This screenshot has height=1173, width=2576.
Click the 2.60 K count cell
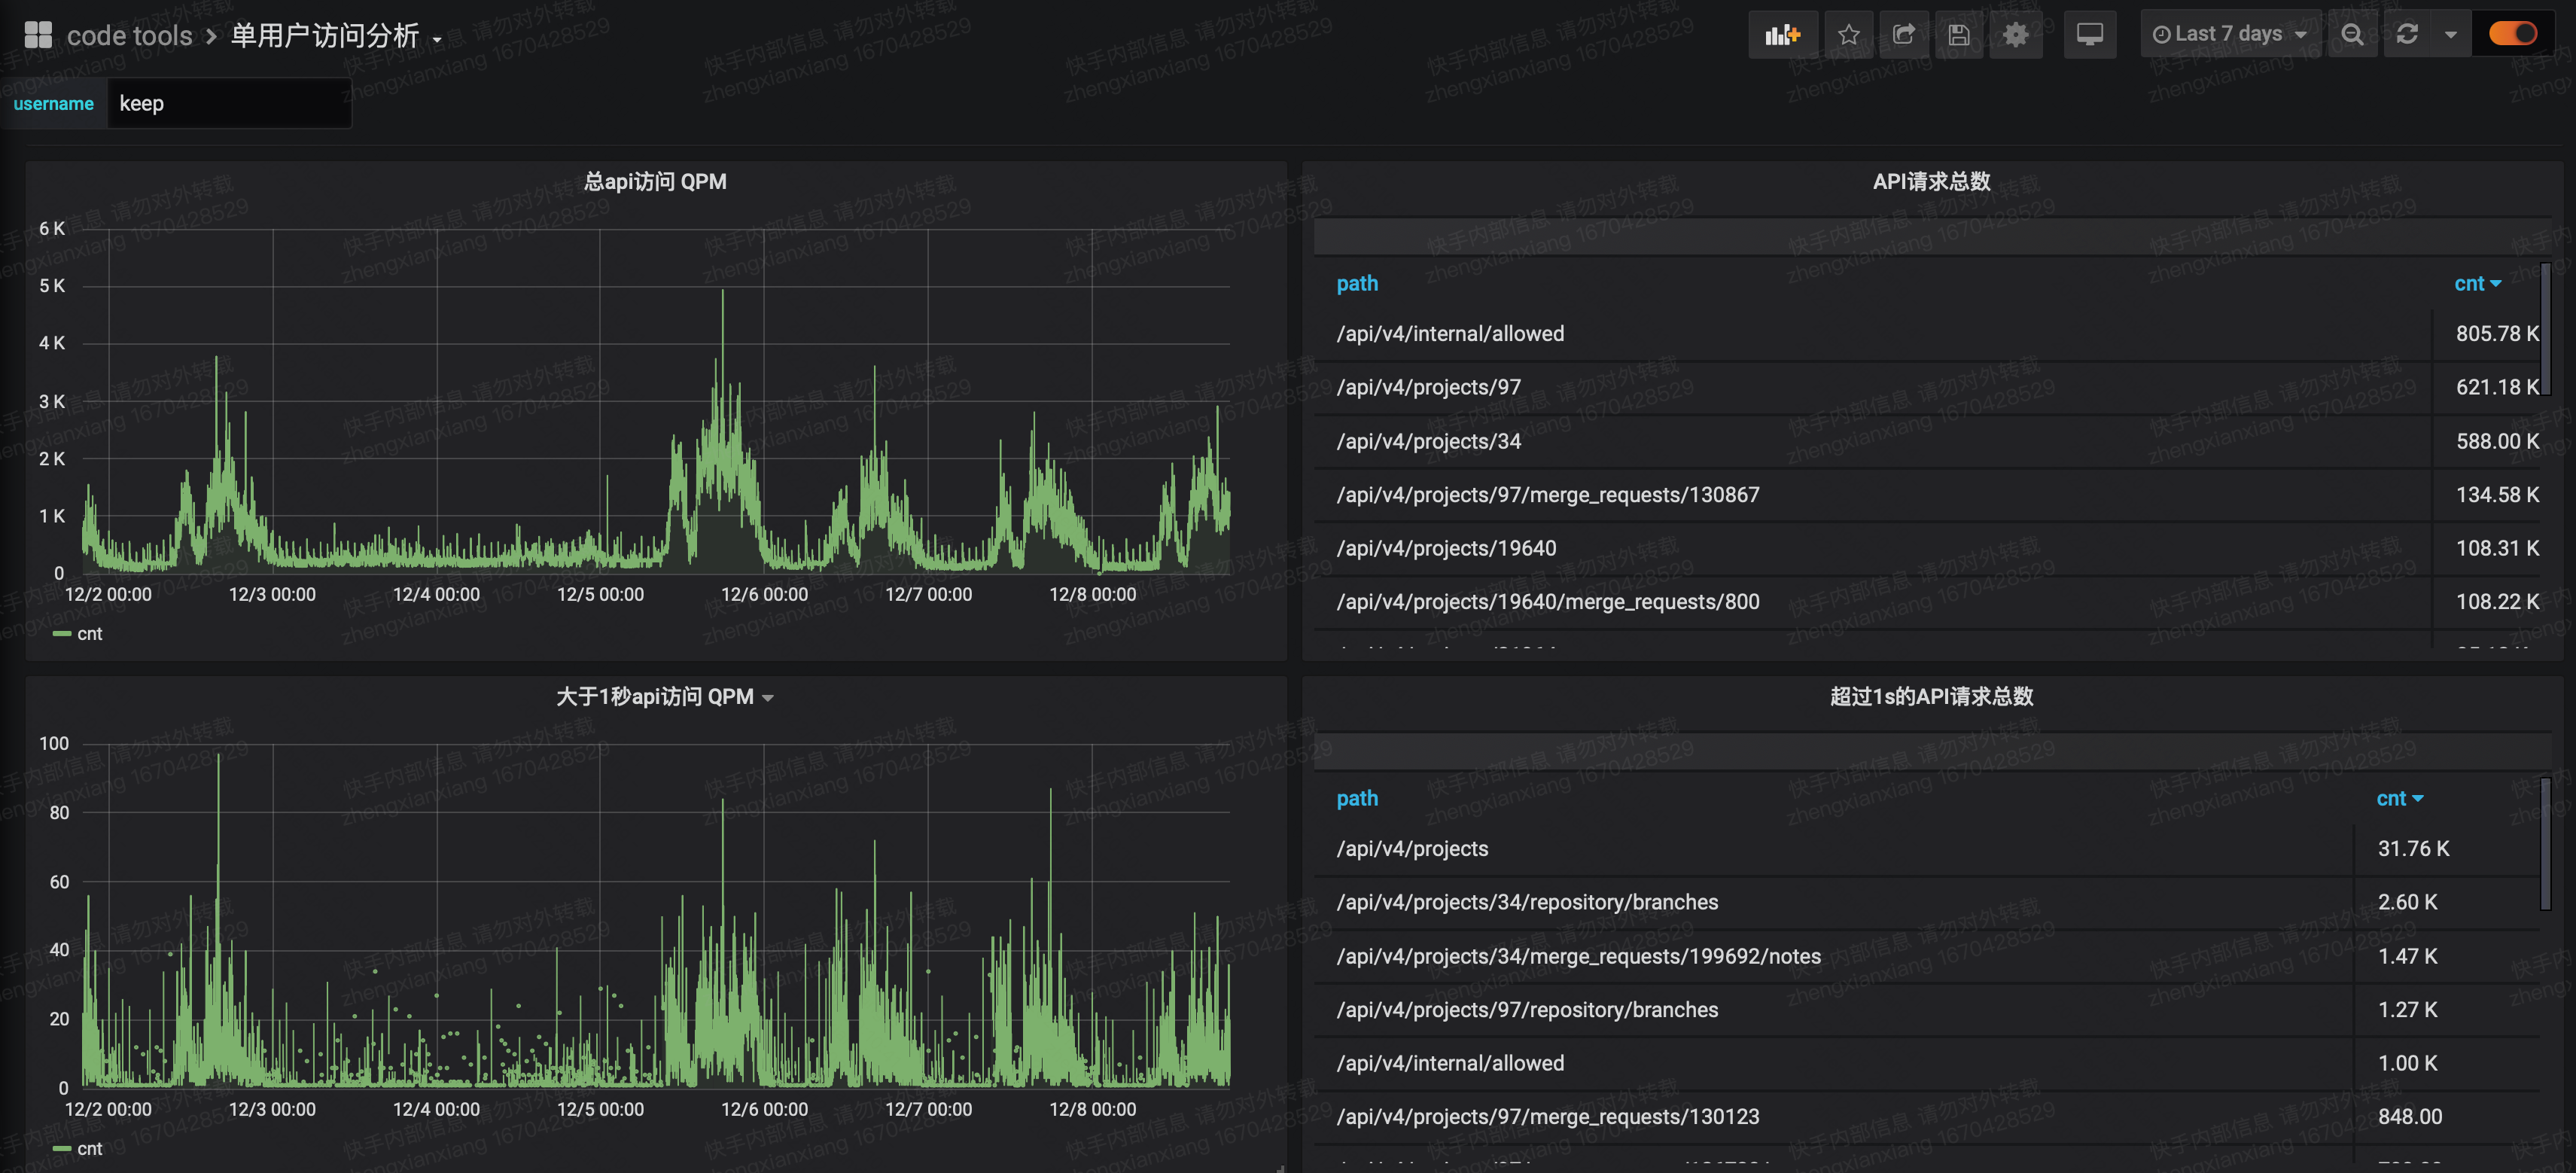[x=2447, y=902]
